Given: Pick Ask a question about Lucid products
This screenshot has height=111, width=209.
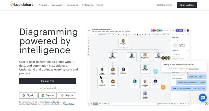Looking at the screenshot, I should coord(189,88).
